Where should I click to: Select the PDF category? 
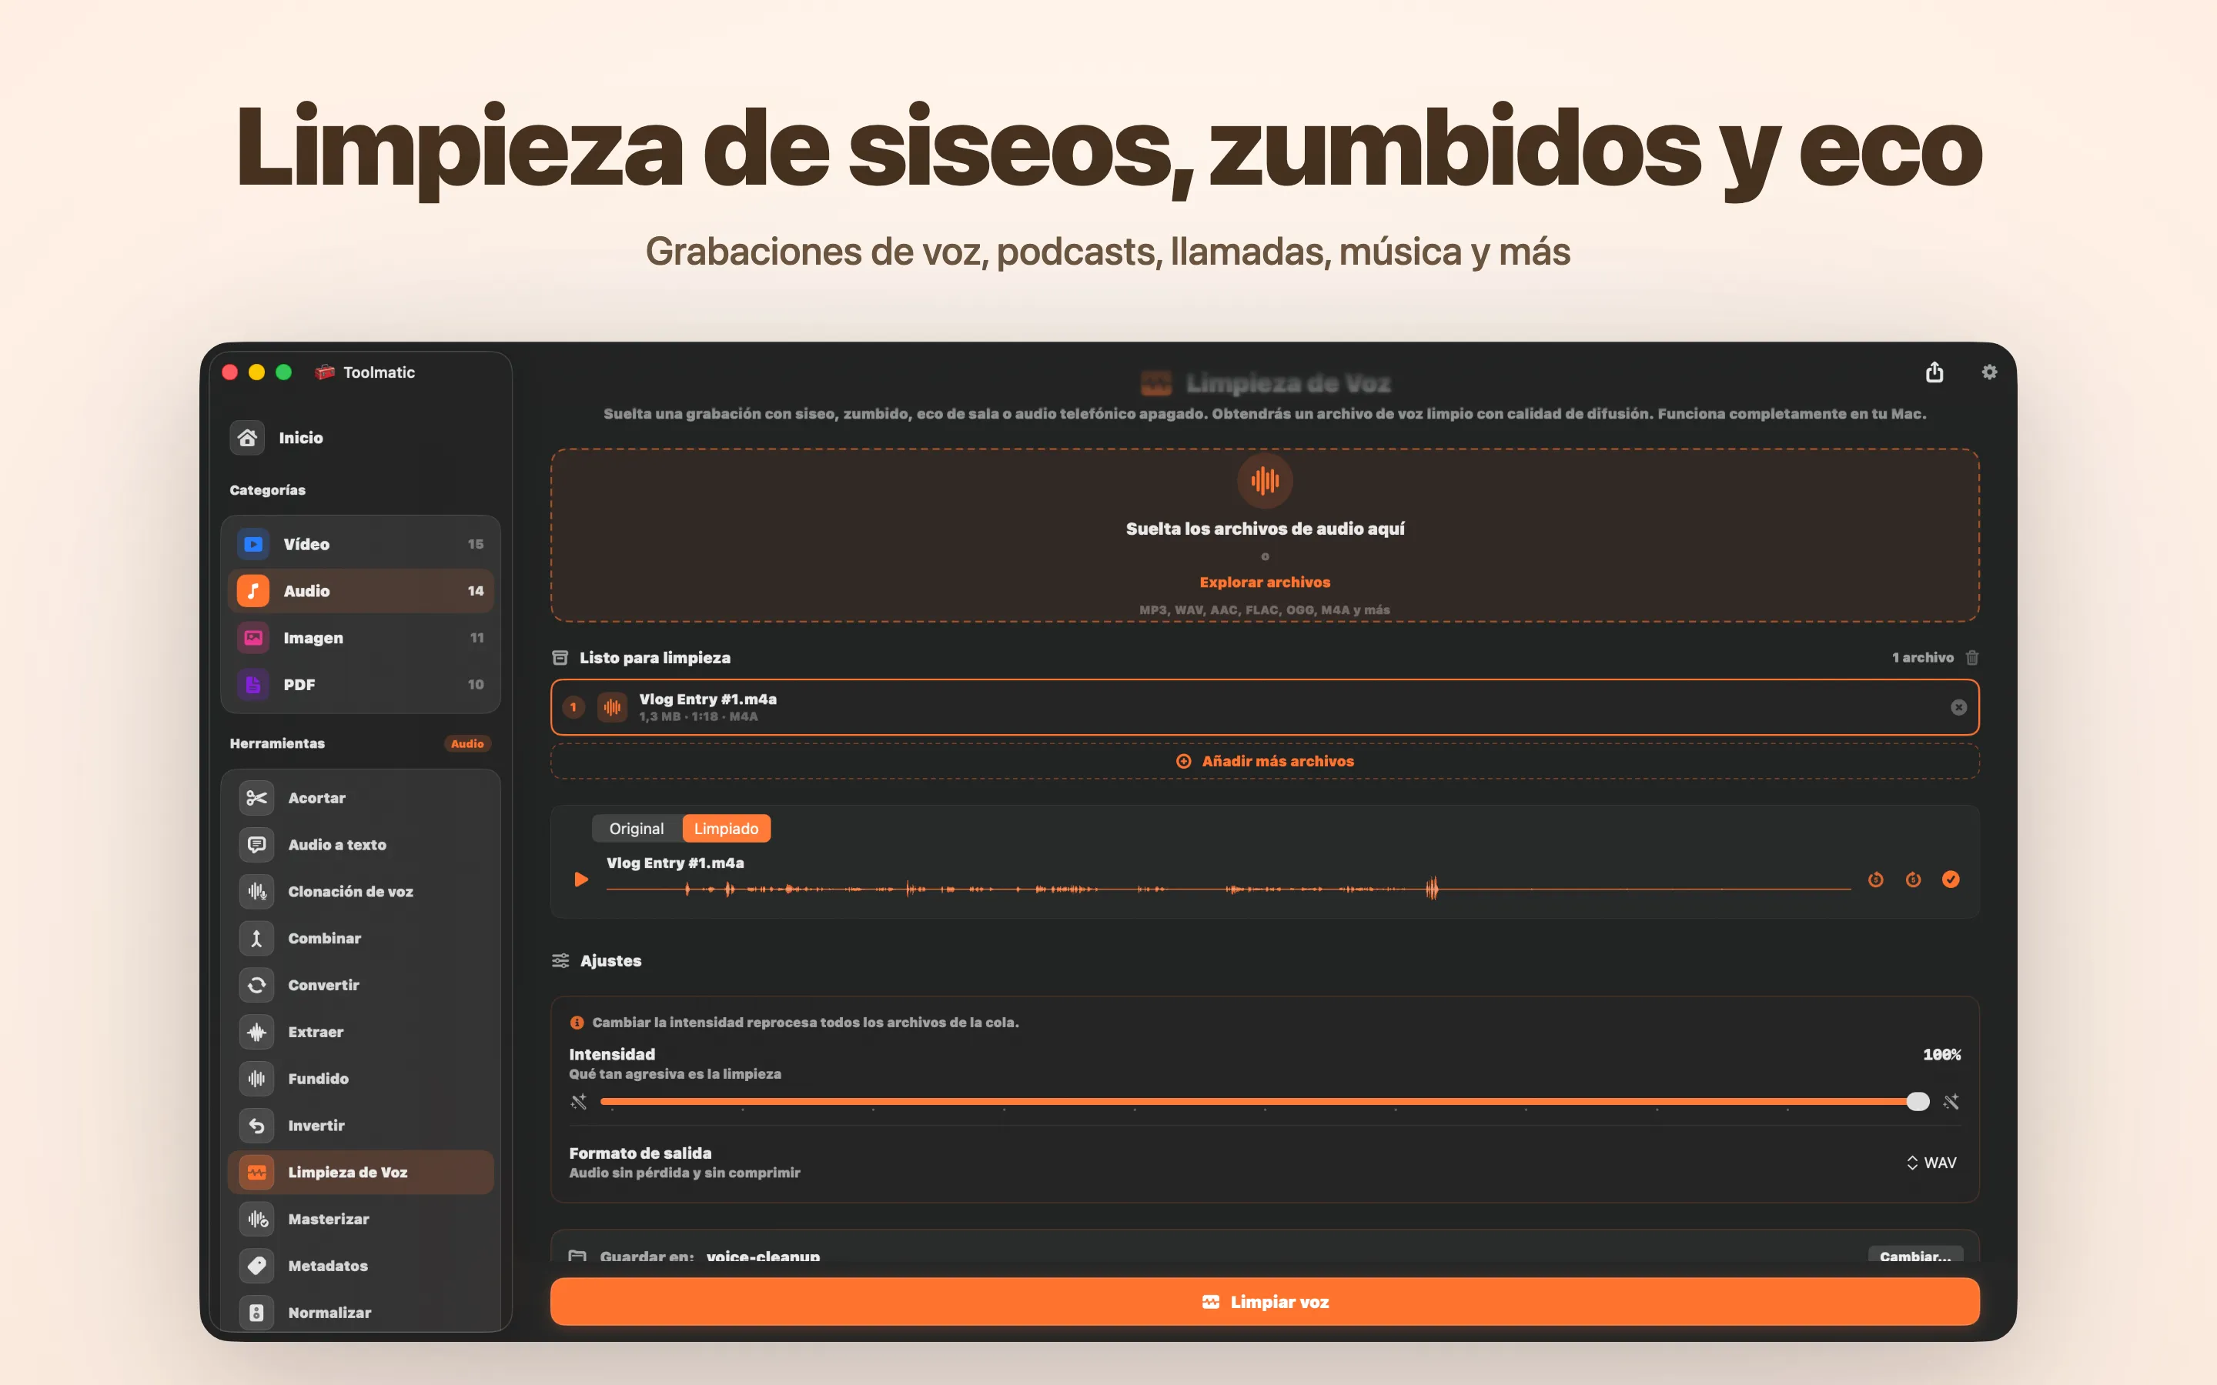pos(360,684)
